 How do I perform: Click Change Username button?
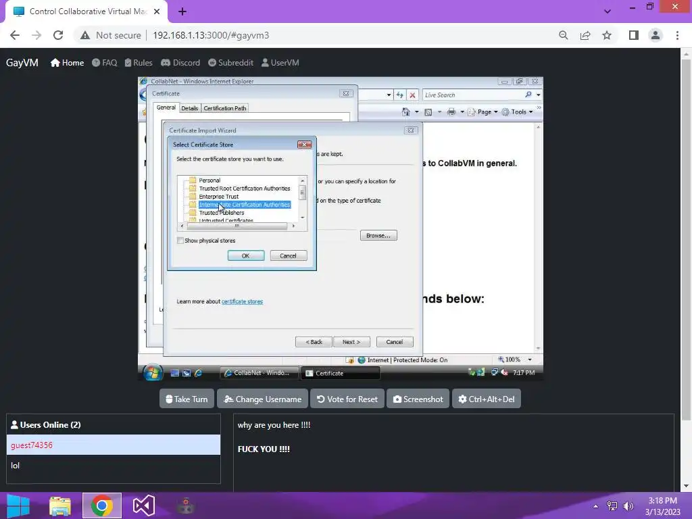tap(263, 399)
